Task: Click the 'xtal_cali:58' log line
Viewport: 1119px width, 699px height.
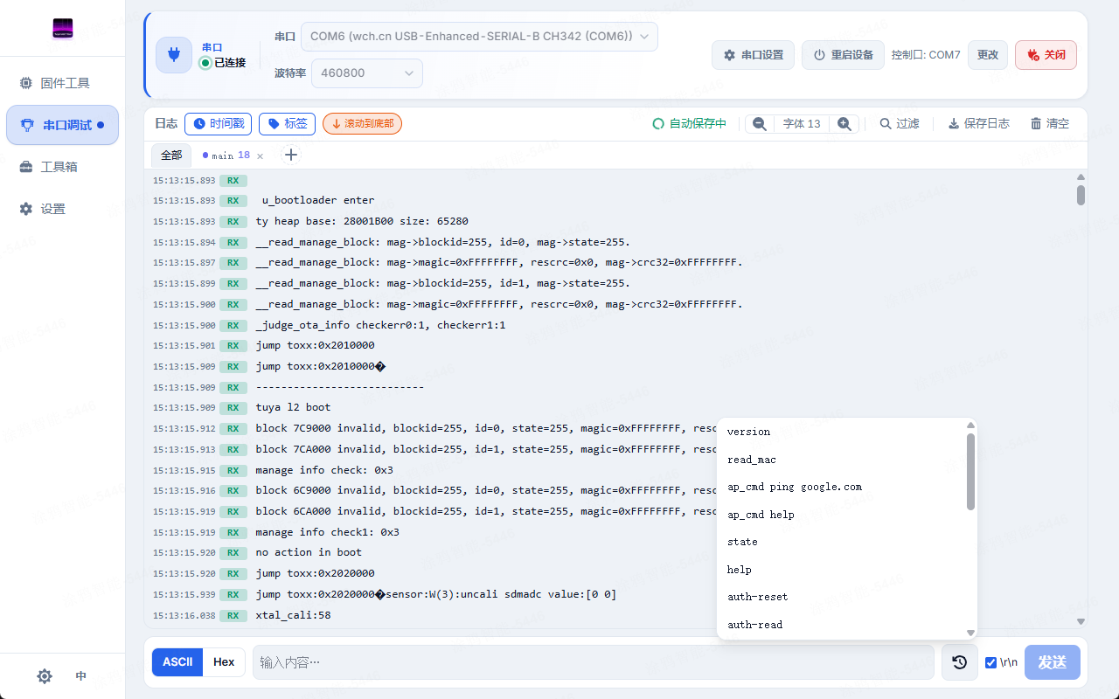Action: pos(293,615)
